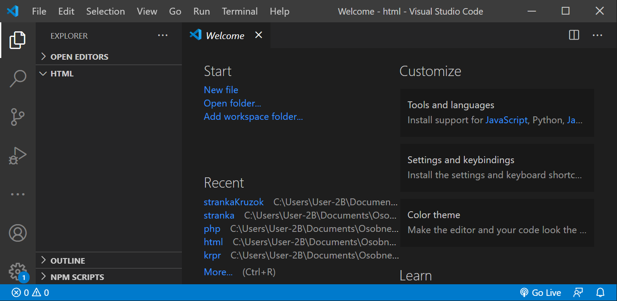The image size is (617, 301).
Task: Open recent folder strankaKruzok
Action: click(x=234, y=202)
